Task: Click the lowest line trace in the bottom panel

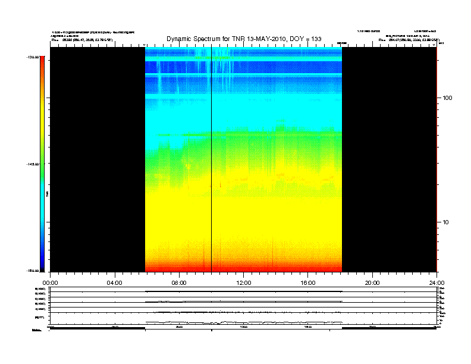Action: [244, 323]
